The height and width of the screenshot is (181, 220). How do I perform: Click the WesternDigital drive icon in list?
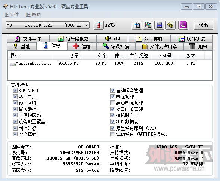click(x=12, y=64)
